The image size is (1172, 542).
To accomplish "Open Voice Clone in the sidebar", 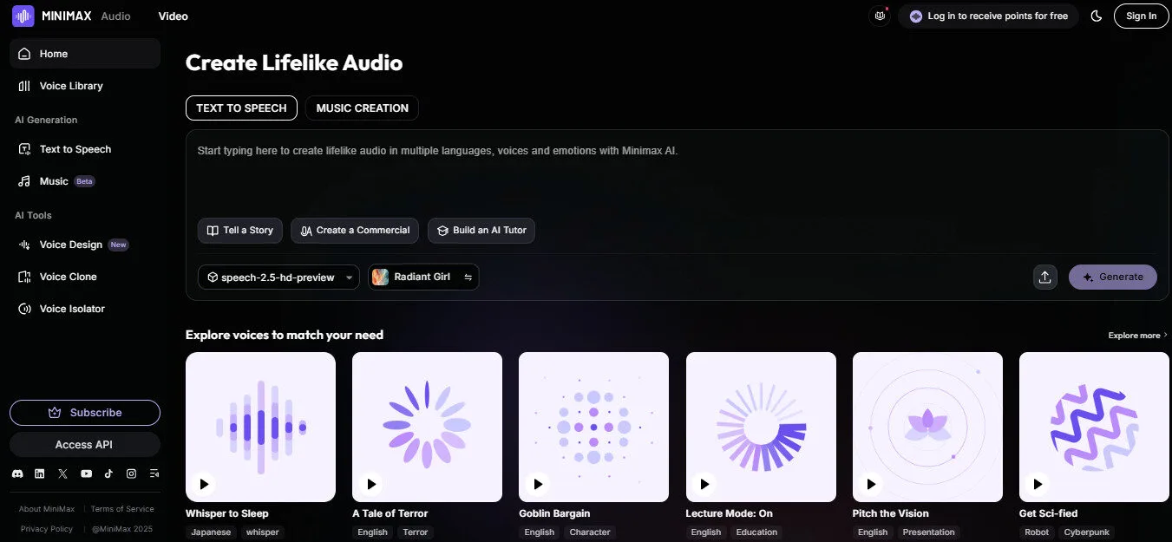I will tap(68, 277).
